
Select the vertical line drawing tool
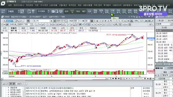tap(49, 25)
